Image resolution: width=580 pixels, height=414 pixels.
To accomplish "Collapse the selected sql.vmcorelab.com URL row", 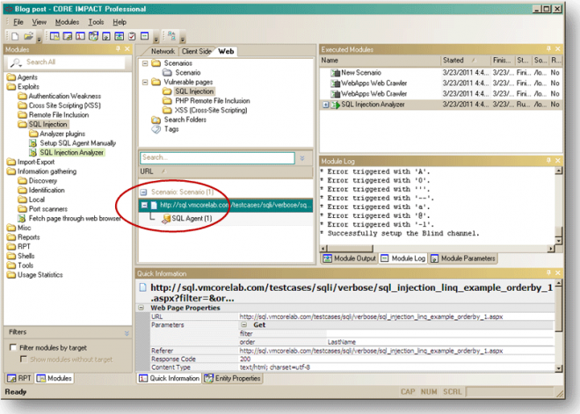I will 144,205.
